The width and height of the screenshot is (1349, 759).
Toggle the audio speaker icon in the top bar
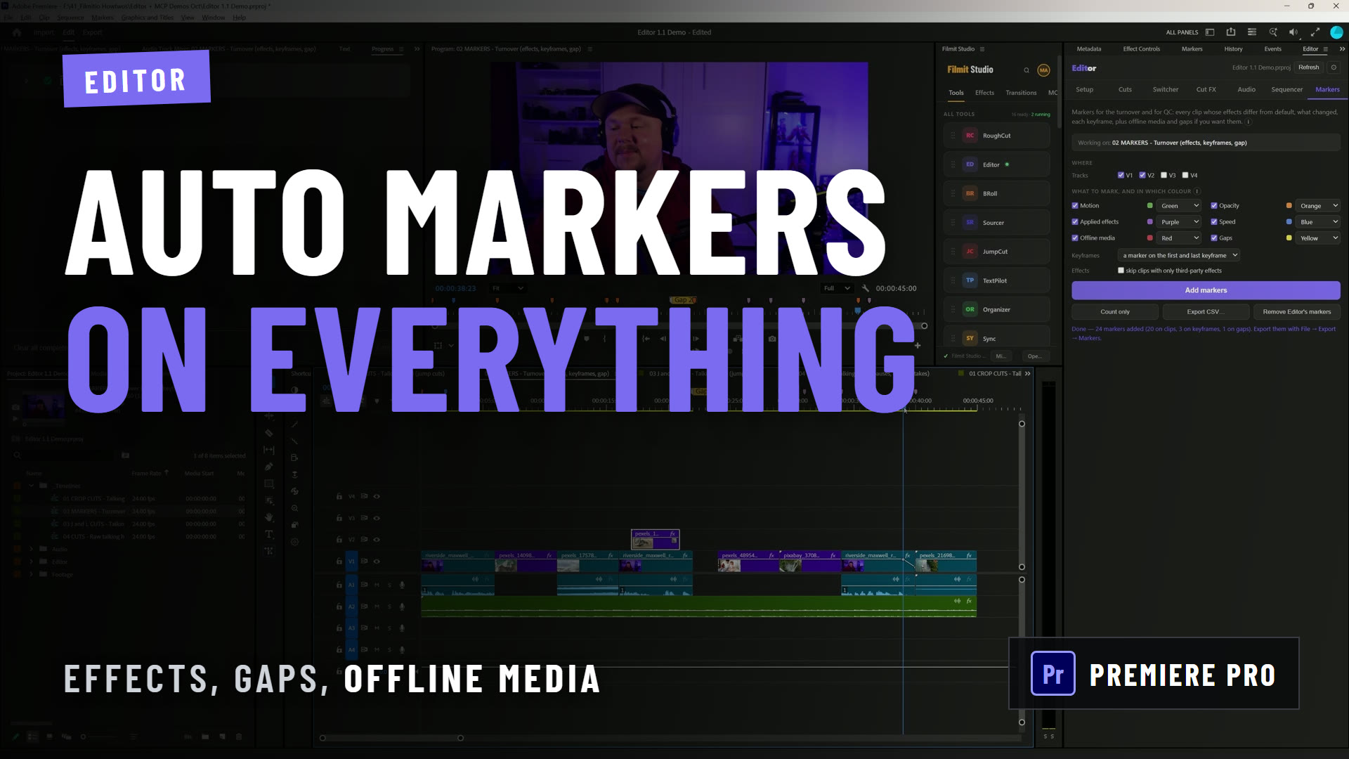1293,32
